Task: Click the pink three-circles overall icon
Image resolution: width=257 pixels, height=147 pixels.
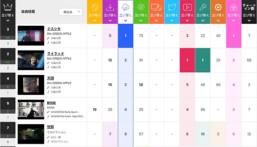Action: point(234,7)
